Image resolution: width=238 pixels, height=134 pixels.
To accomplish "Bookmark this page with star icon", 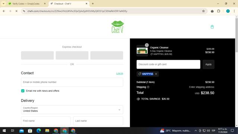I will pyautogui.click(x=203, y=11).
